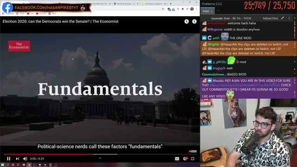This screenshot has height=167, width=297.
Task: Mute the video volume
Action: pyautogui.click(x=25, y=159)
